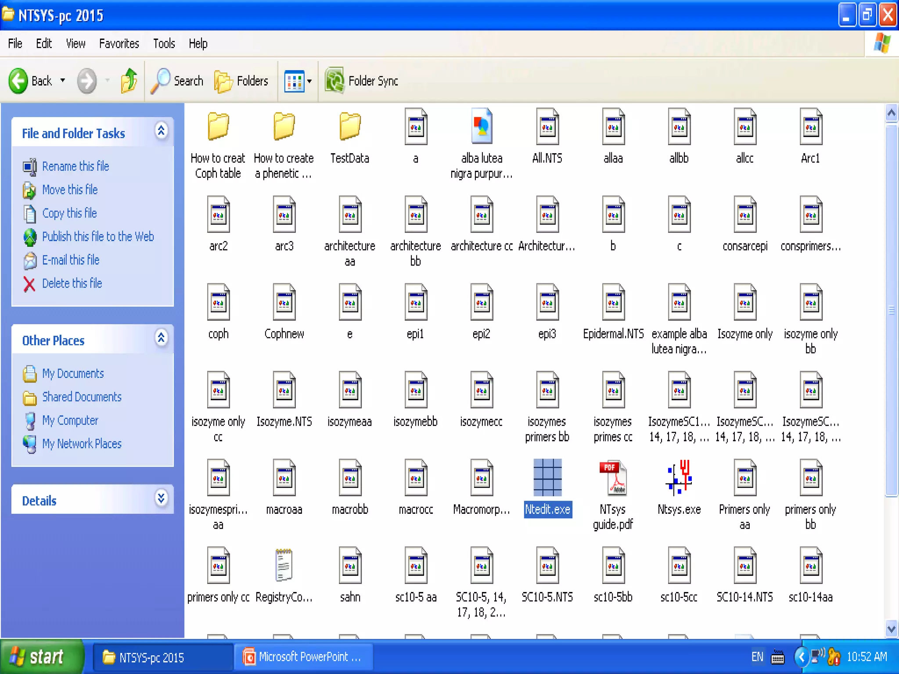The height and width of the screenshot is (674, 899).
Task: Select the TestData folder icon
Action: tap(350, 126)
